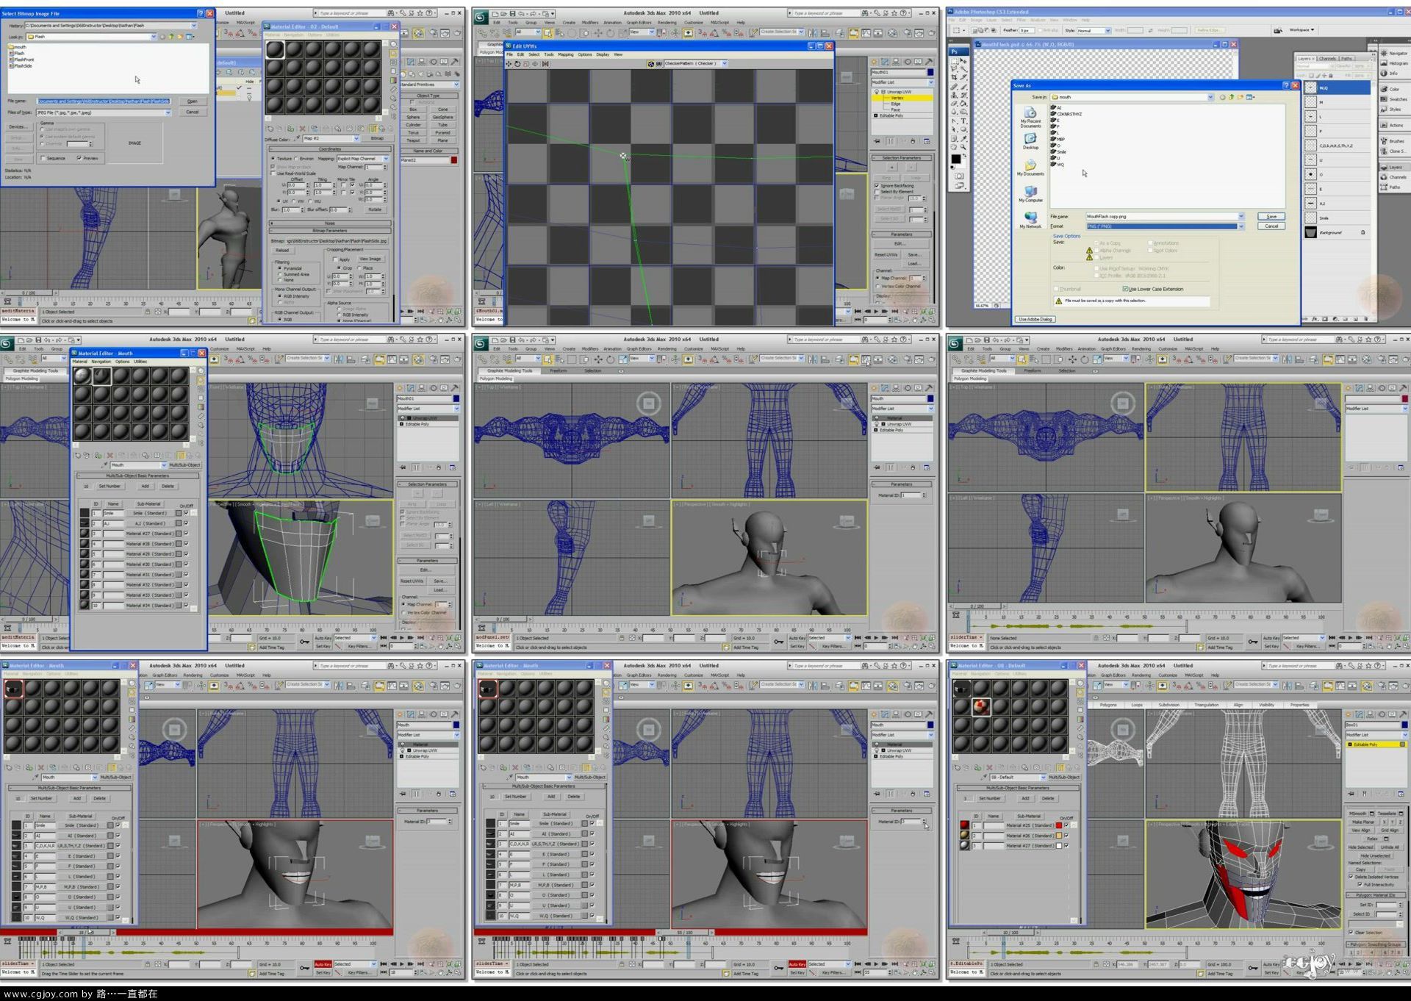Image resolution: width=1411 pixels, height=1001 pixels.
Task: Click My Network in Save As places bar
Action: [x=1030, y=219]
